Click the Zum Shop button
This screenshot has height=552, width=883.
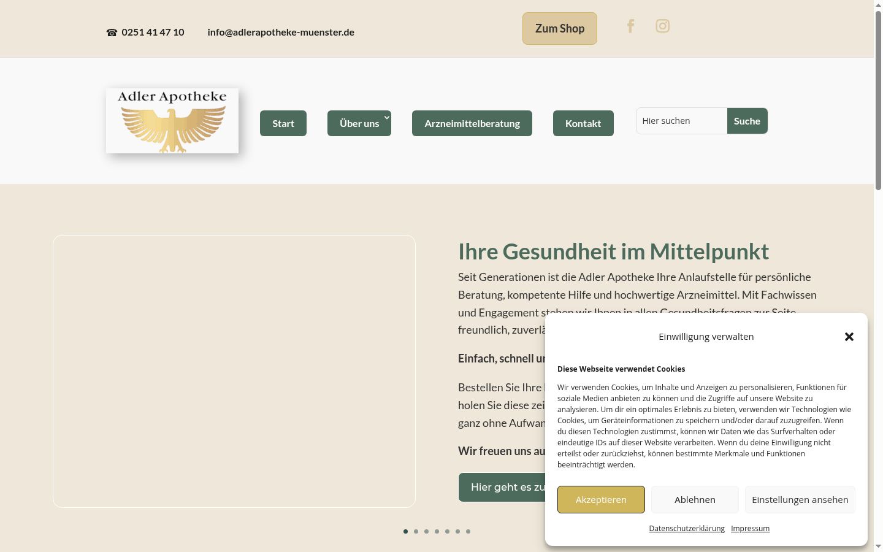point(560,28)
